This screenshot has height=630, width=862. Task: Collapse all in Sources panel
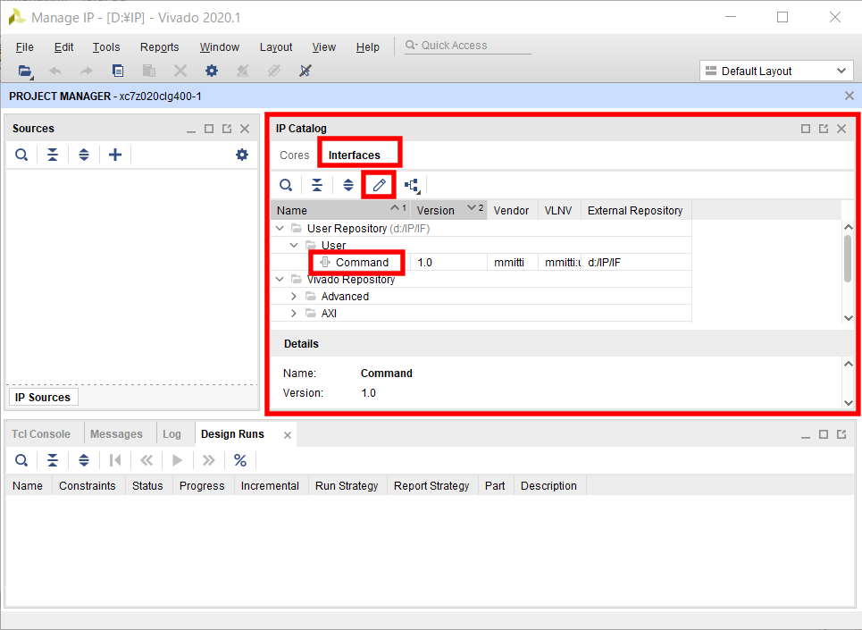[x=53, y=155]
